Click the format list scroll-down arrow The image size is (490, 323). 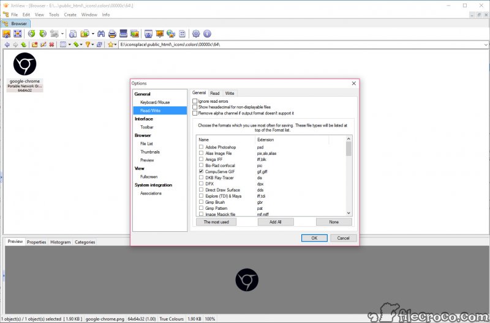point(349,213)
